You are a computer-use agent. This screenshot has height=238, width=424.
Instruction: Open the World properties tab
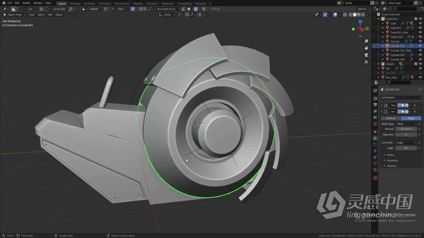(x=375, y=124)
